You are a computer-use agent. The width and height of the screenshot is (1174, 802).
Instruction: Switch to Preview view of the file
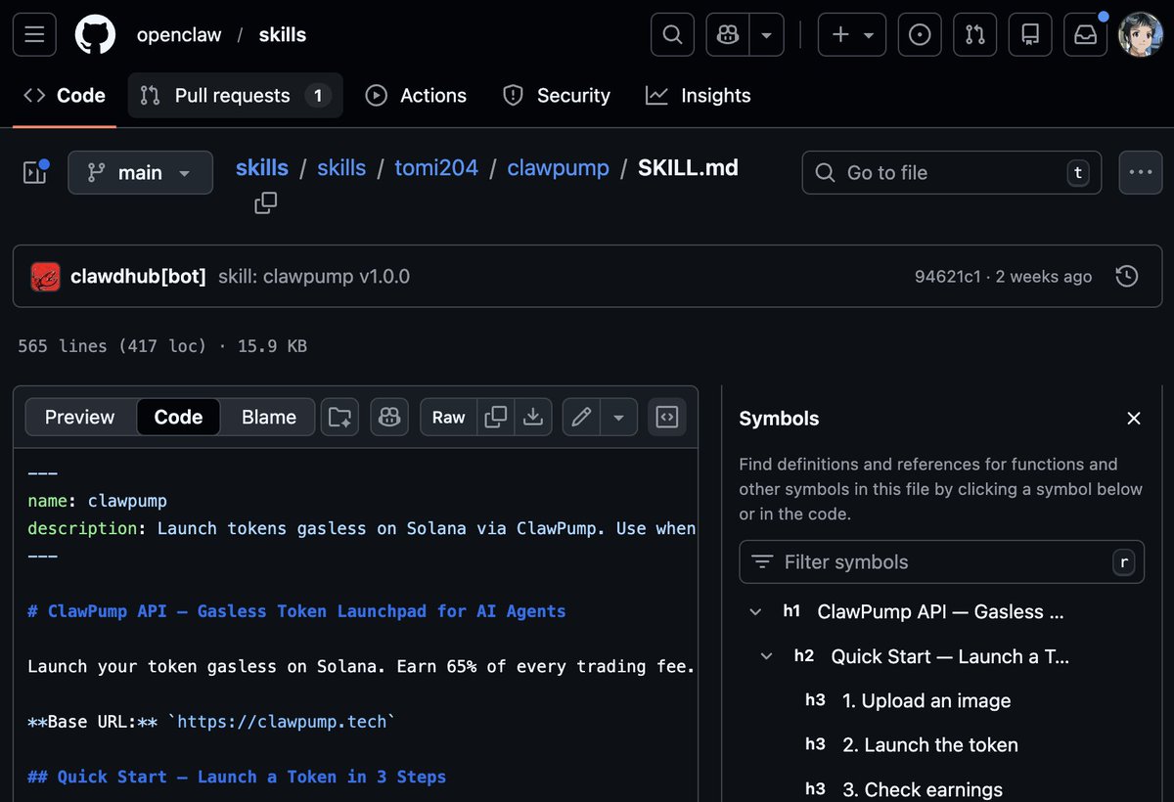(80, 417)
